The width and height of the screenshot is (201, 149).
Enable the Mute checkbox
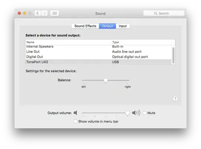click(144, 113)
